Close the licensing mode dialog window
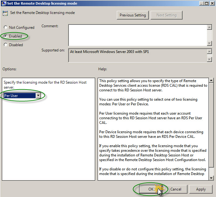The image size is (216, 197). 211,3
